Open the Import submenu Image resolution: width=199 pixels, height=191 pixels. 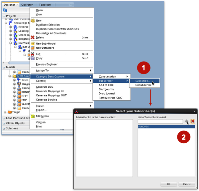click(62, 106)
